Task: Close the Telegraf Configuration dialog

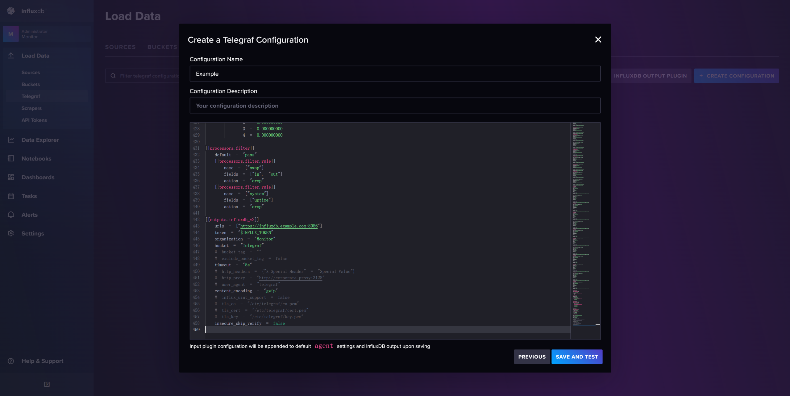Action: coord(598,40)
